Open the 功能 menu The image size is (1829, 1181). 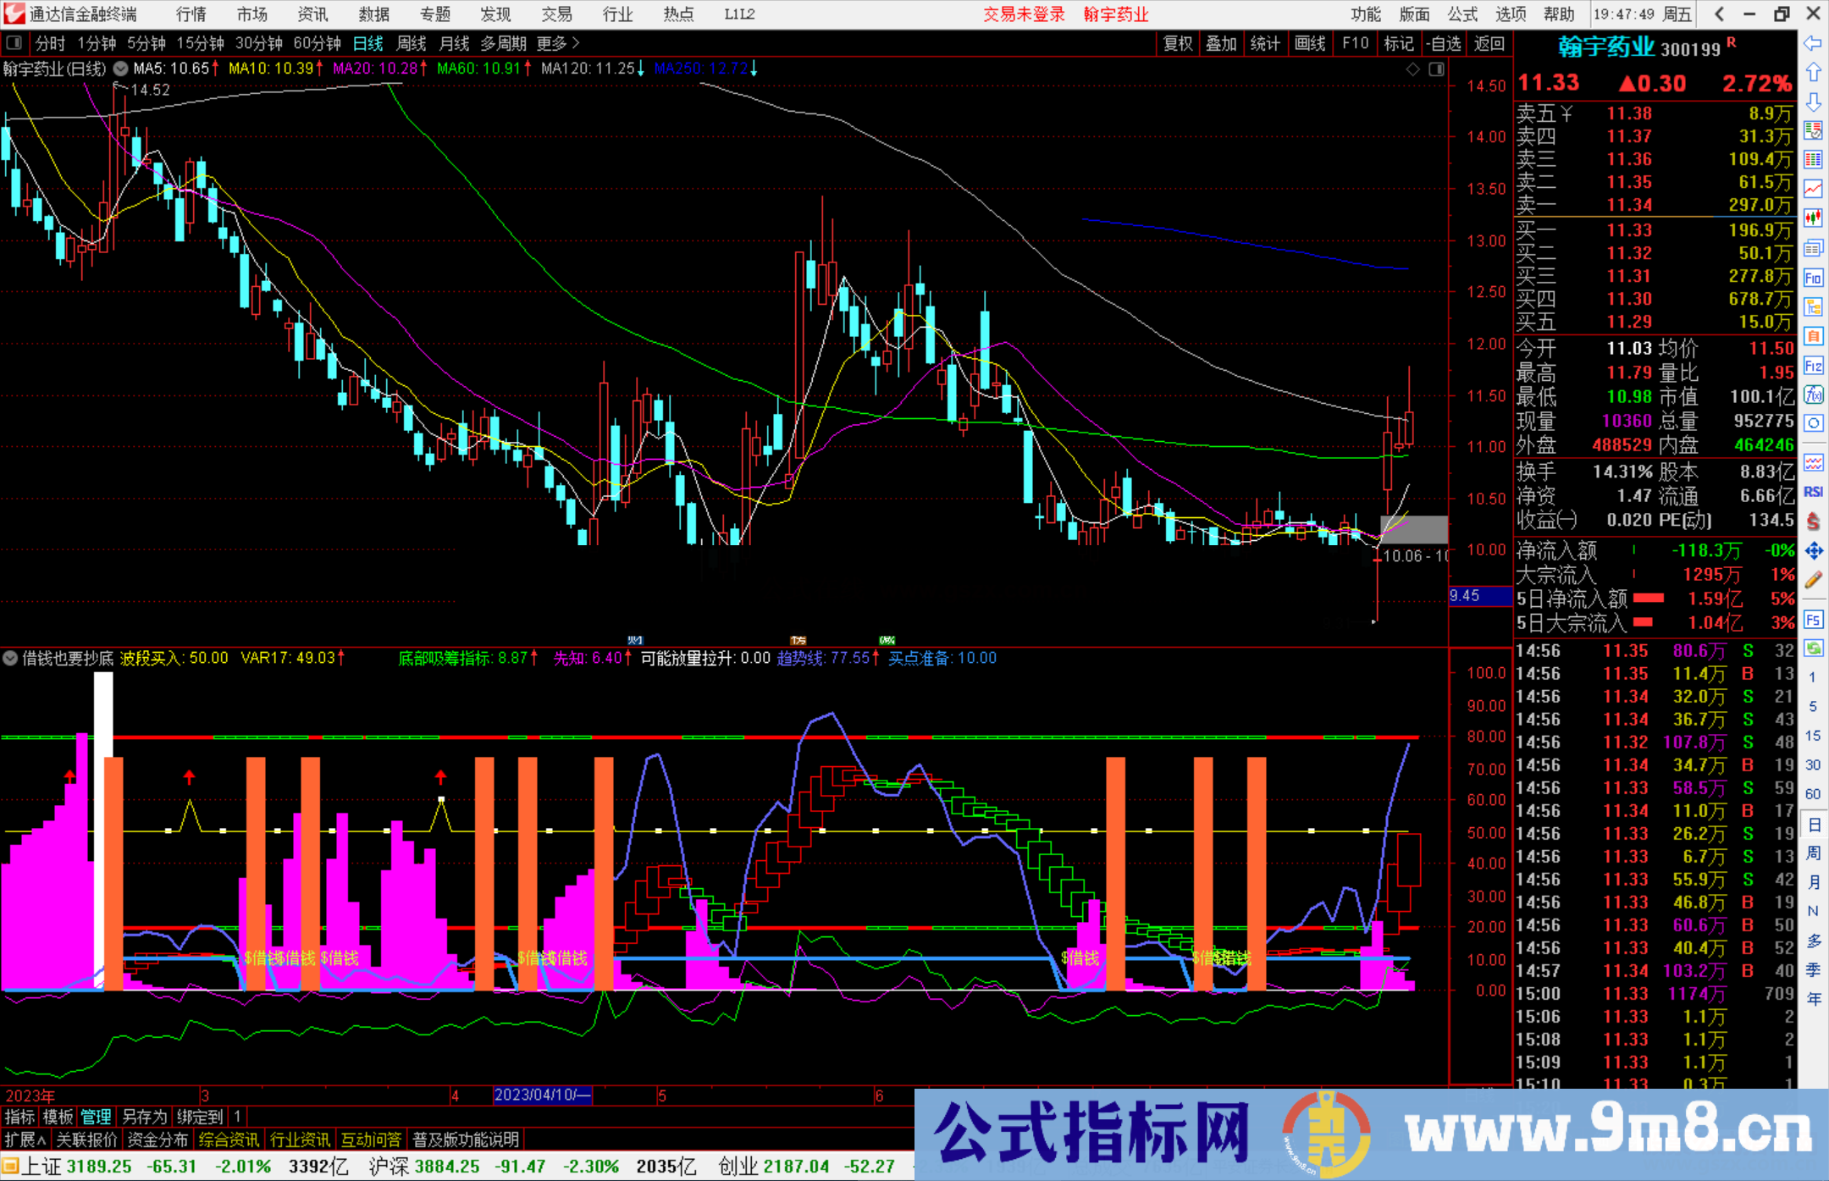(x=1366, y=14)
